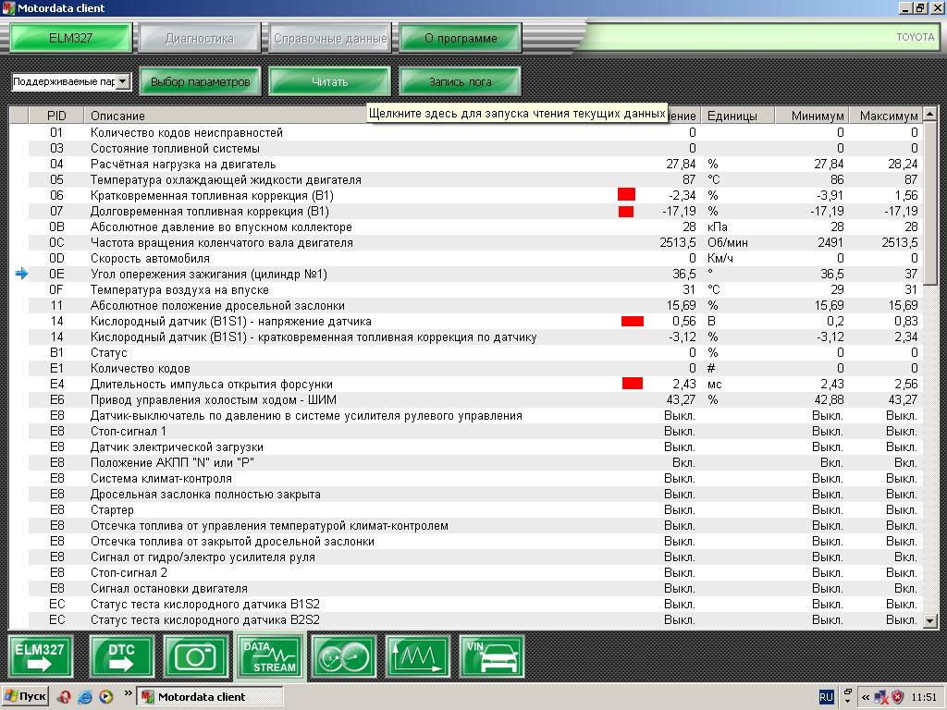Image resolution: width=947 pixels, height=710 pixels.
Task: Open the gauges dashboard icon
Action: click(x=344, y=656)
